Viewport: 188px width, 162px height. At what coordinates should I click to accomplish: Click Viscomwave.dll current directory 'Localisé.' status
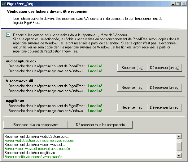tap(95, 86)
